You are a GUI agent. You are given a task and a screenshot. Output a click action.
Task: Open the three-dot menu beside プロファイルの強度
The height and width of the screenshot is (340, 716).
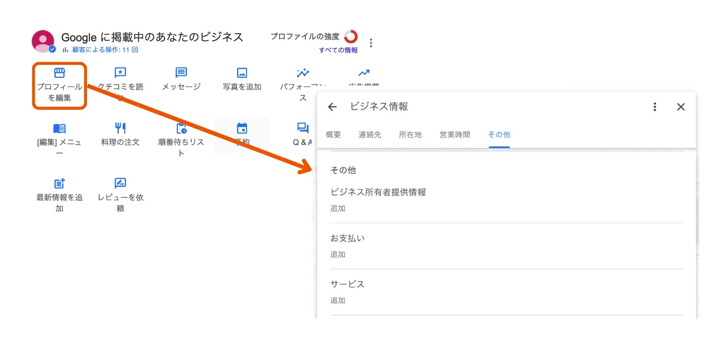point(371,43)
